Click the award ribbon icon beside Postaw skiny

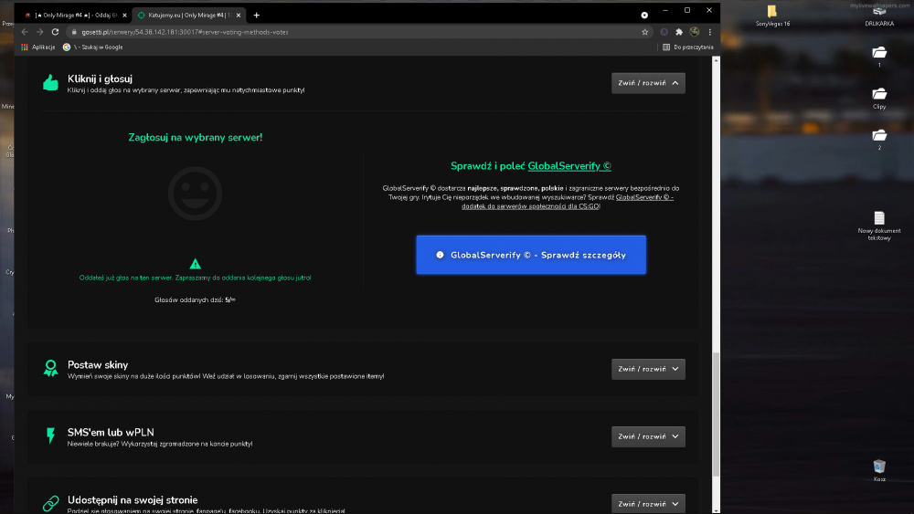(50, 369)
